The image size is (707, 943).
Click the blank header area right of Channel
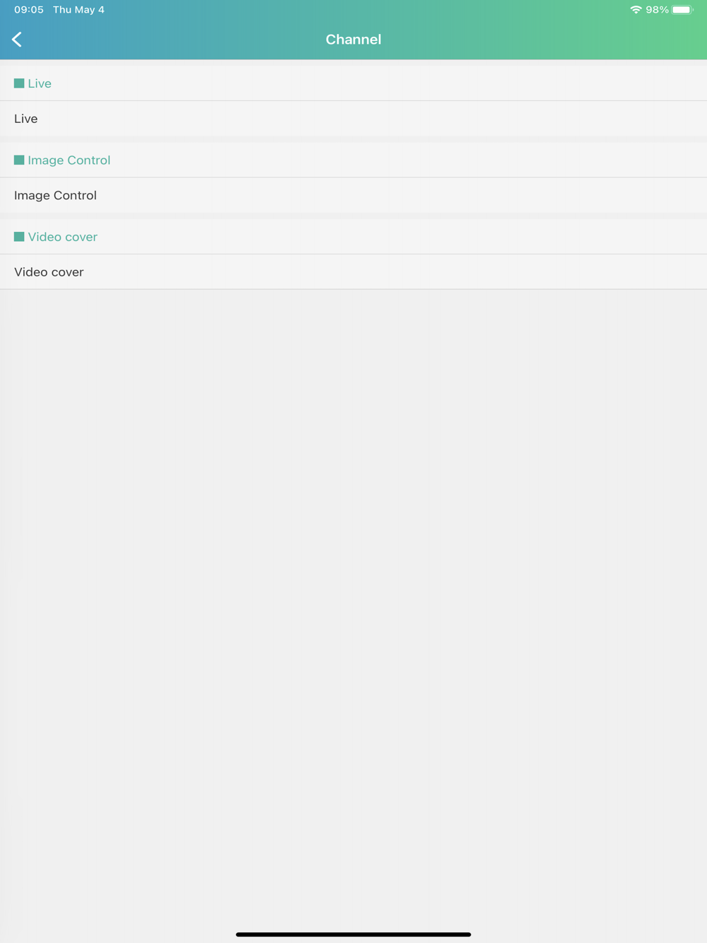[544, 40]
